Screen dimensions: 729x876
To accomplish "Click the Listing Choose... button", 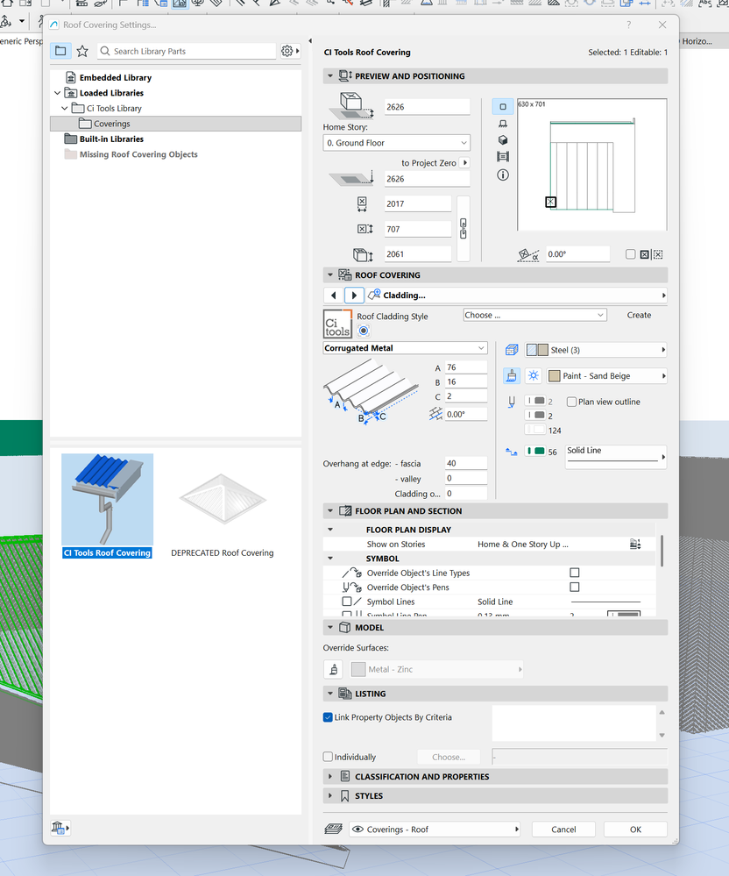I will point(449,757).
